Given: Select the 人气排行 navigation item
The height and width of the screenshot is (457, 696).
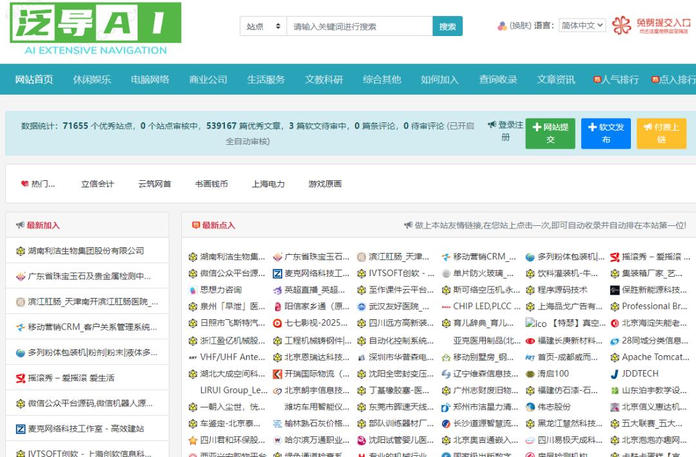Looking at the screenshot, I should [616, 80].
